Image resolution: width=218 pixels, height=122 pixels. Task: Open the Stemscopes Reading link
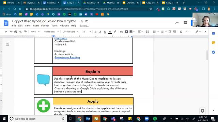[67, 58]
